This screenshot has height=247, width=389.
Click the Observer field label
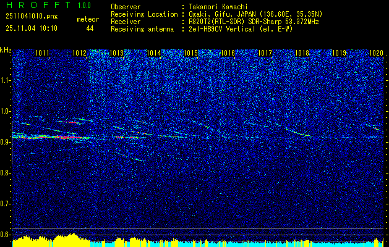pos(126,7)
